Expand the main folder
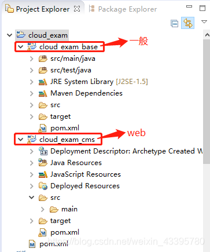Image resolution: width=210 pixels, height=252 pixels. click(43, 209)
